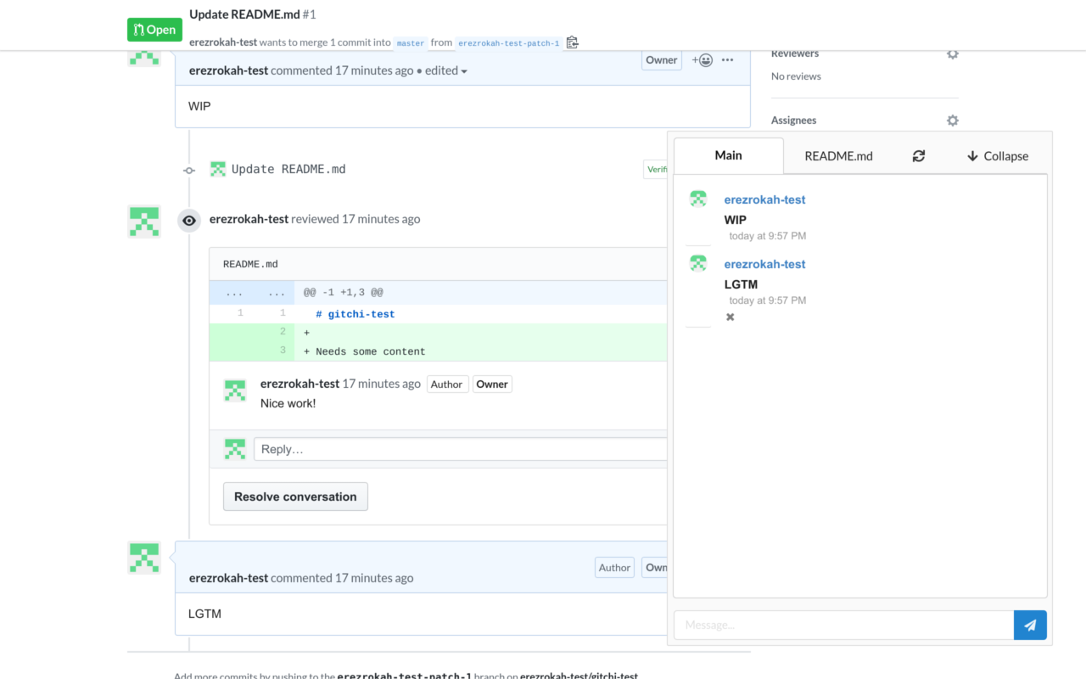Click the avatar icon on the WIP chat message
This screenshot has height=679, width=1086.
click(698, 199)
